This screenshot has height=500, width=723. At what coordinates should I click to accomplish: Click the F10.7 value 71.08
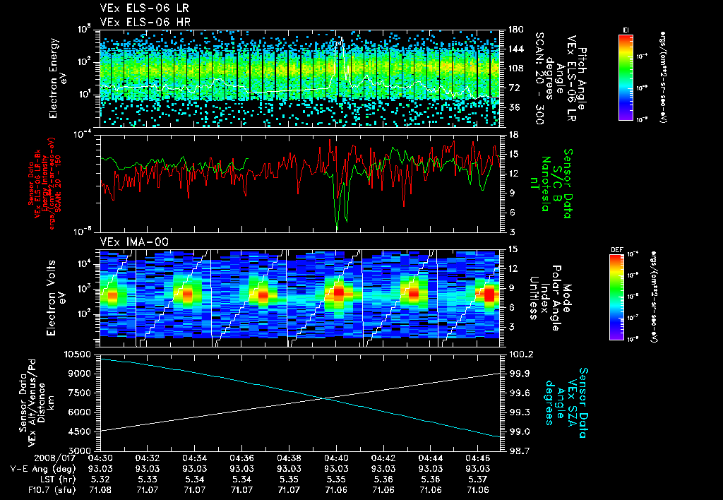tap(100, 490)
